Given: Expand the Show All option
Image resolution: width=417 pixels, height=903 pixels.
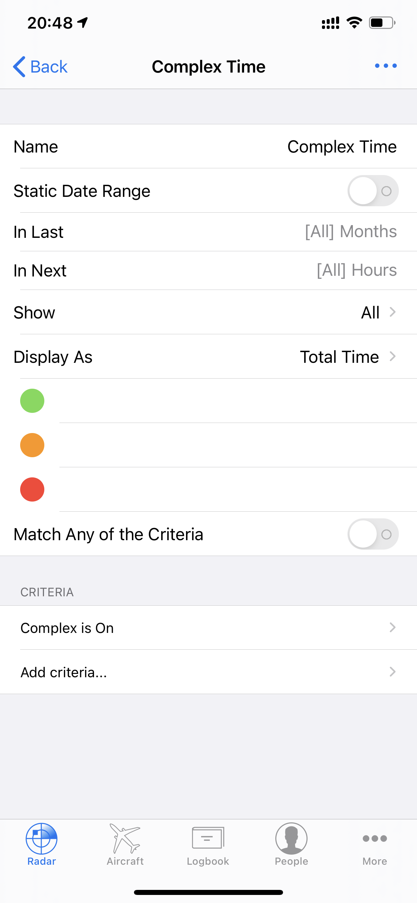Looking at the screenshot, I should tap(208, 312).
